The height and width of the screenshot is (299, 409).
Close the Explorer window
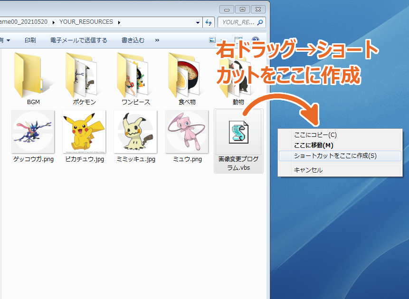click(258, 10)
